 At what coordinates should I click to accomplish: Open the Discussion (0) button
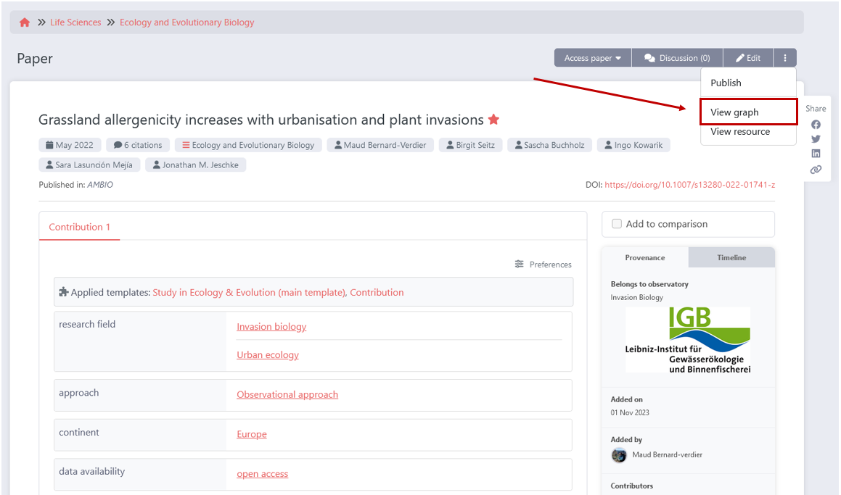click(x=677, y=58)
